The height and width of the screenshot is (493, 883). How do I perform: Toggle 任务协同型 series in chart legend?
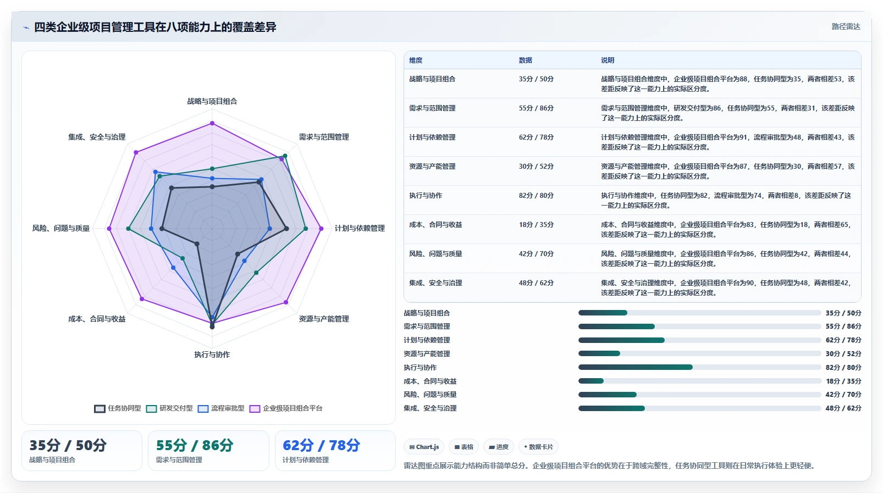click(118, 408)
